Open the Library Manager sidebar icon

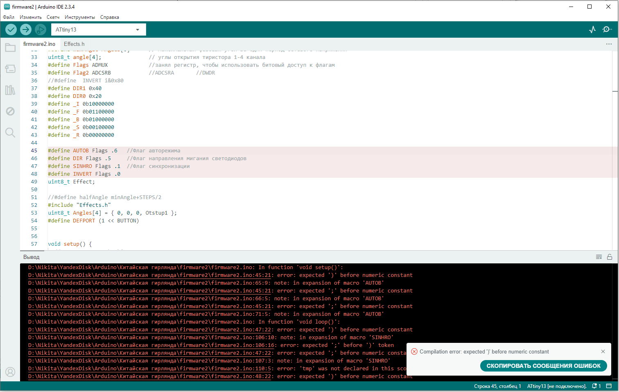(x=10, y=90)
